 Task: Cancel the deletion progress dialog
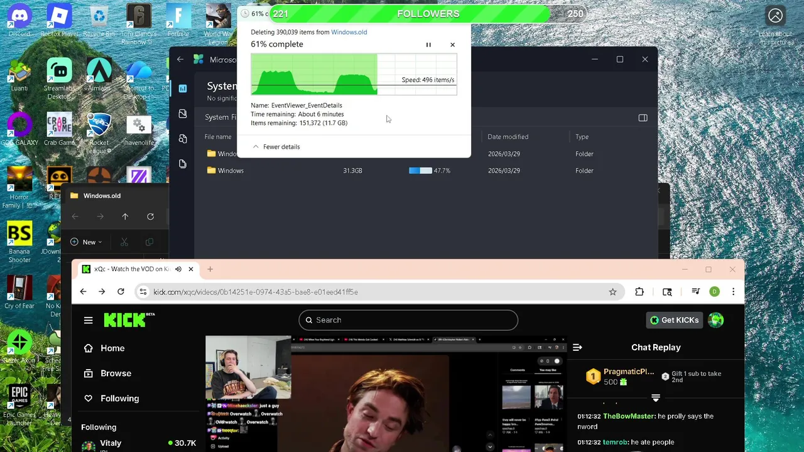click(452, 45)
